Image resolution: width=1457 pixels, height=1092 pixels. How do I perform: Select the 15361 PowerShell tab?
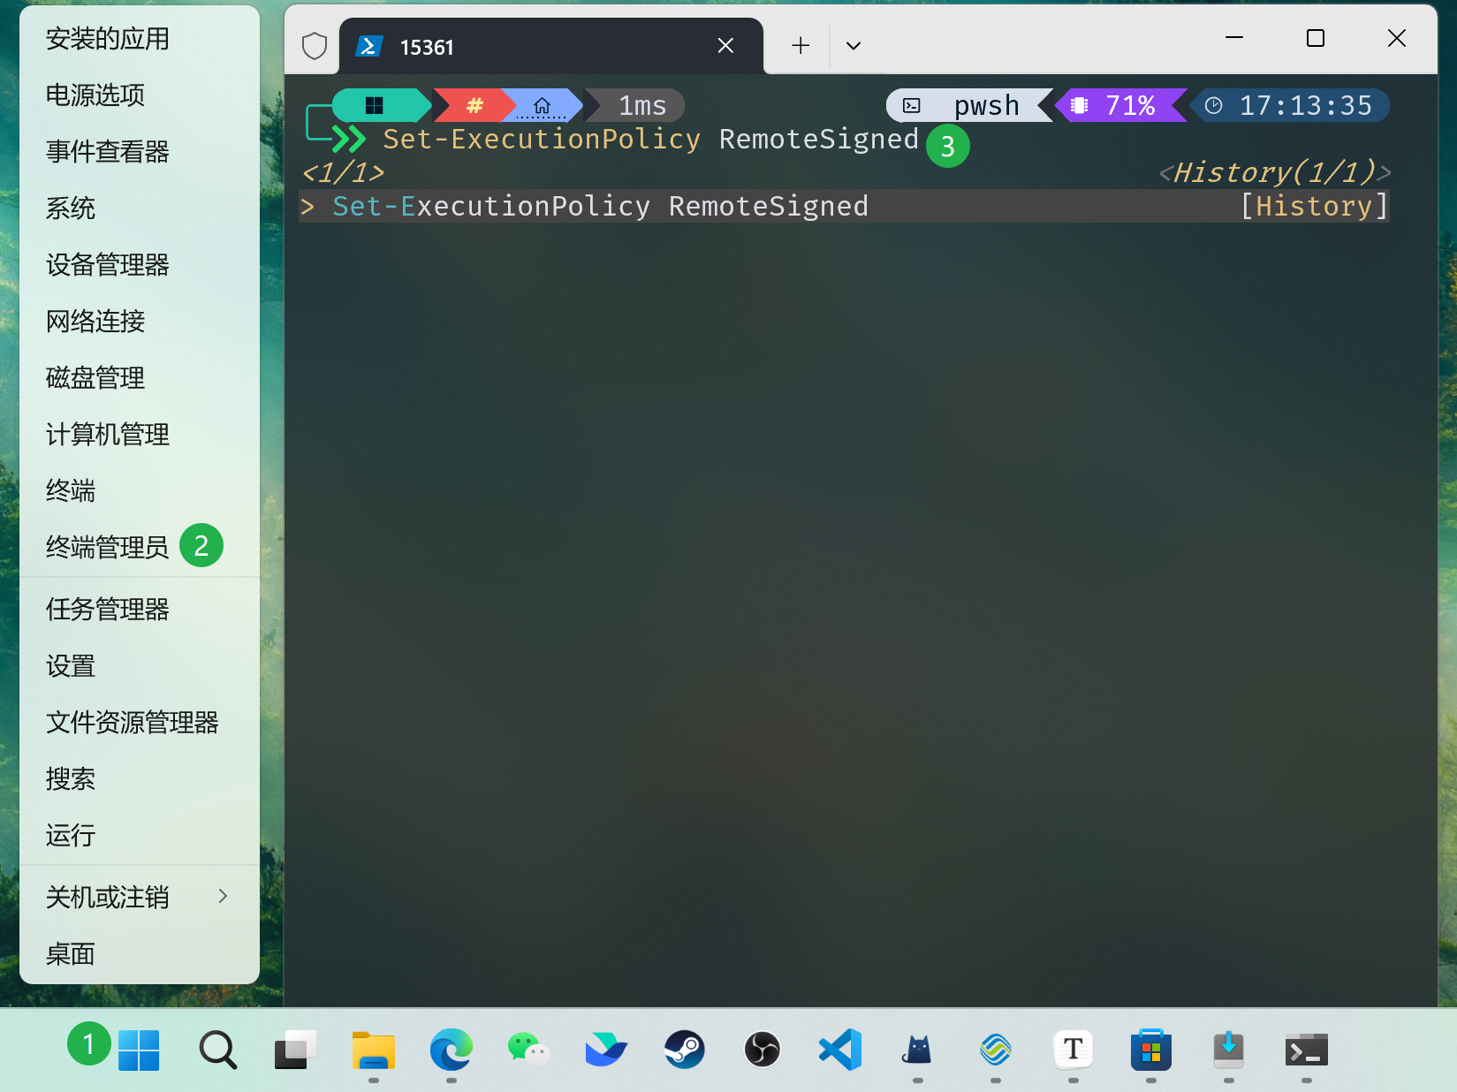point(530,47)
